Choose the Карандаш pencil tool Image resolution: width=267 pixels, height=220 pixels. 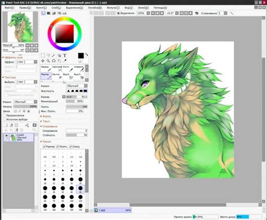[46, 69]
